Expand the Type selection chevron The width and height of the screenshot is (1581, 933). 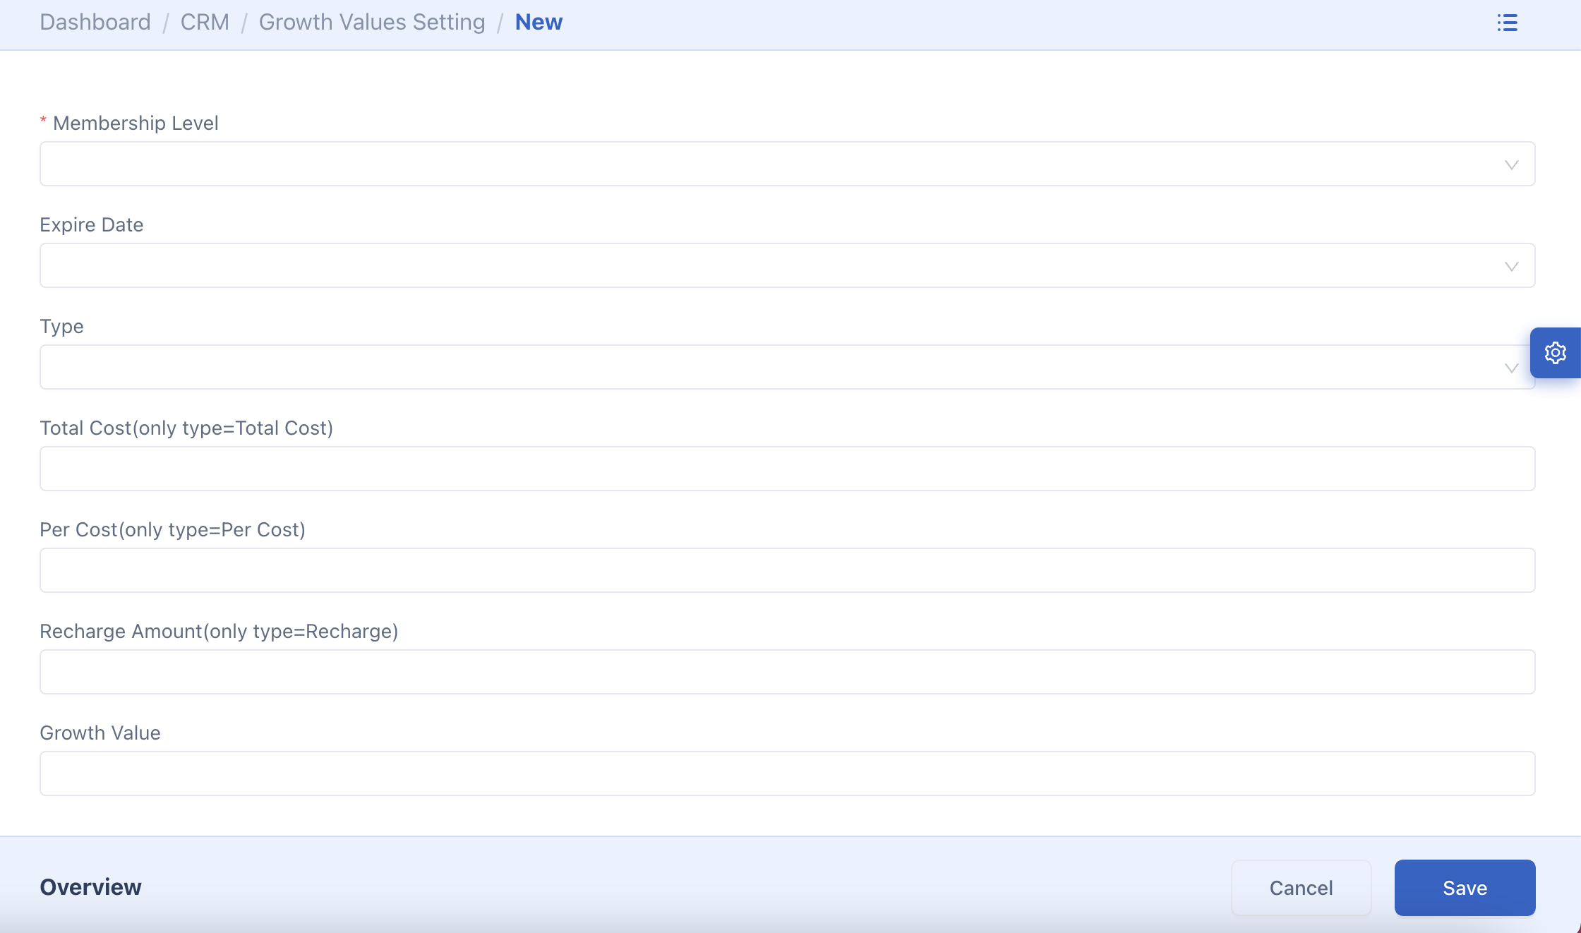1511,368
